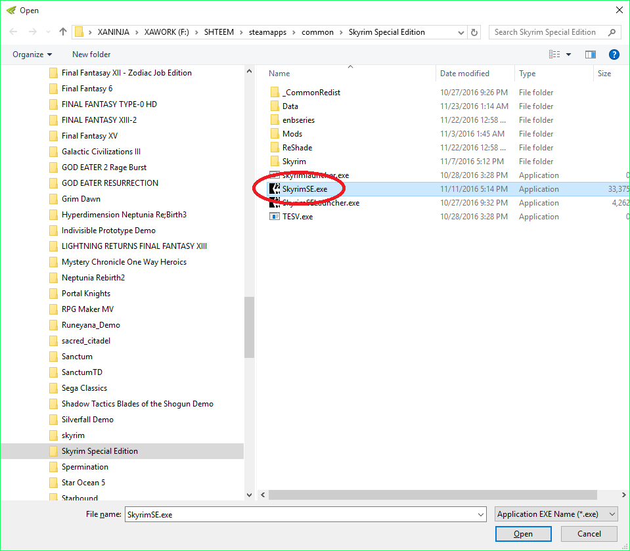Click the tree scrollbar down arrow
Image resolution: width=630 pixels, height=551 pixels.
coord(249,495)
